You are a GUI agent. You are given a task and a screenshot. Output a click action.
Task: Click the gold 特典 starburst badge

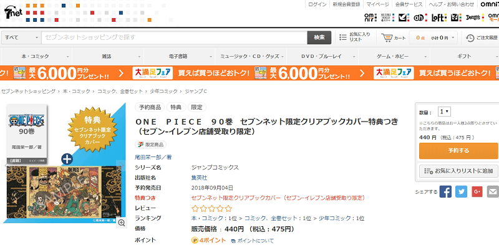92,130
